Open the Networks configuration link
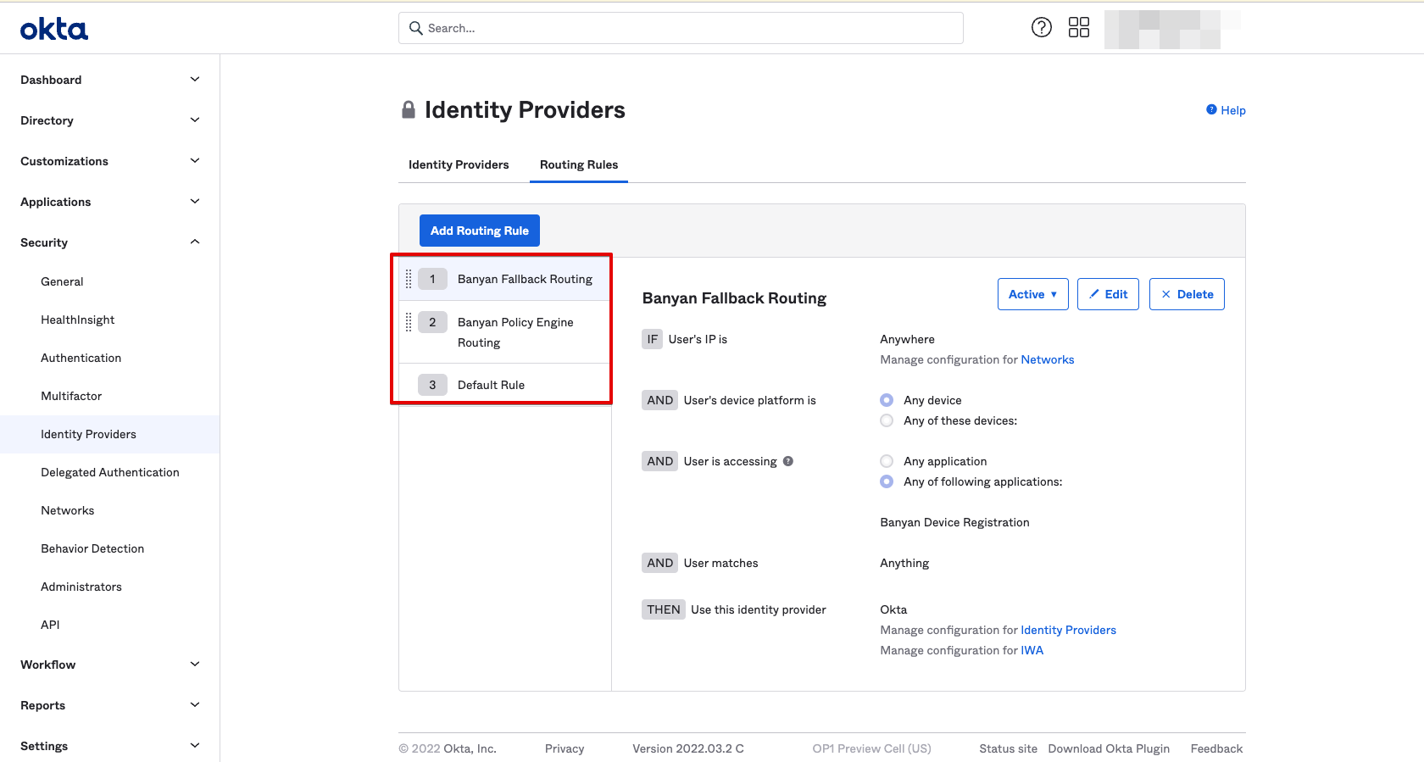1424x762 pixels. point(1047,359)
